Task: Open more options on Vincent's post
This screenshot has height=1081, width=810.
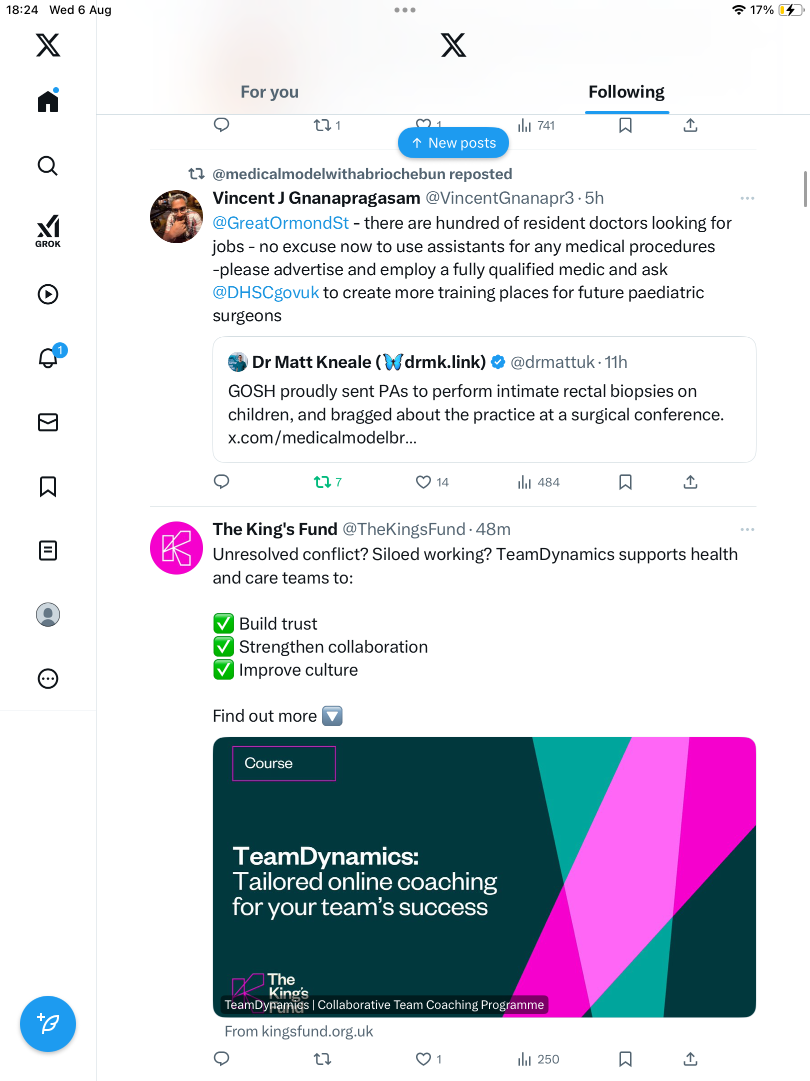Action: point(747,198)
